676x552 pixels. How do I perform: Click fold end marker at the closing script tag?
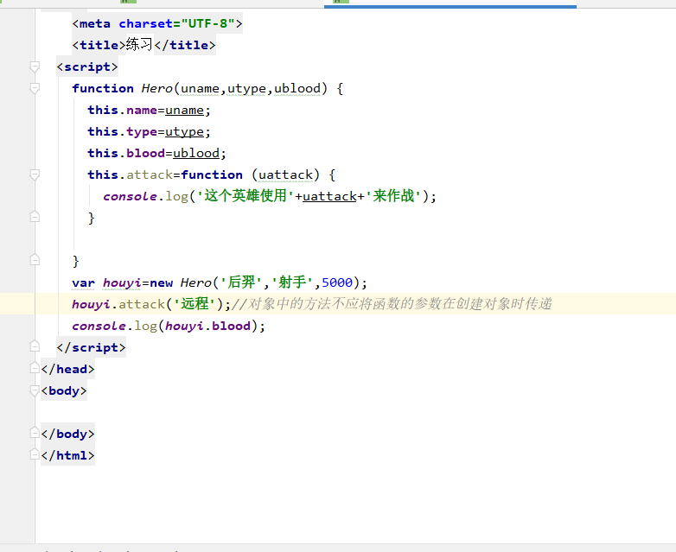coord(35,346)
